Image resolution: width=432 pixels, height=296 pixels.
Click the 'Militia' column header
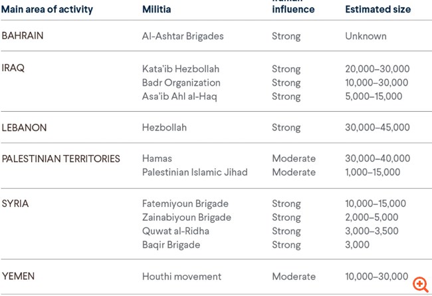[x=156, y=9]
